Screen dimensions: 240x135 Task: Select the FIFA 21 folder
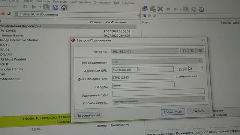[4, 50]
